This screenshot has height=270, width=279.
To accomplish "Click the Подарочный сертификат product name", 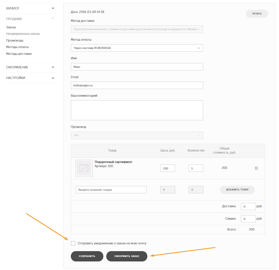I will pyautogui.click(x=114, y=162).
